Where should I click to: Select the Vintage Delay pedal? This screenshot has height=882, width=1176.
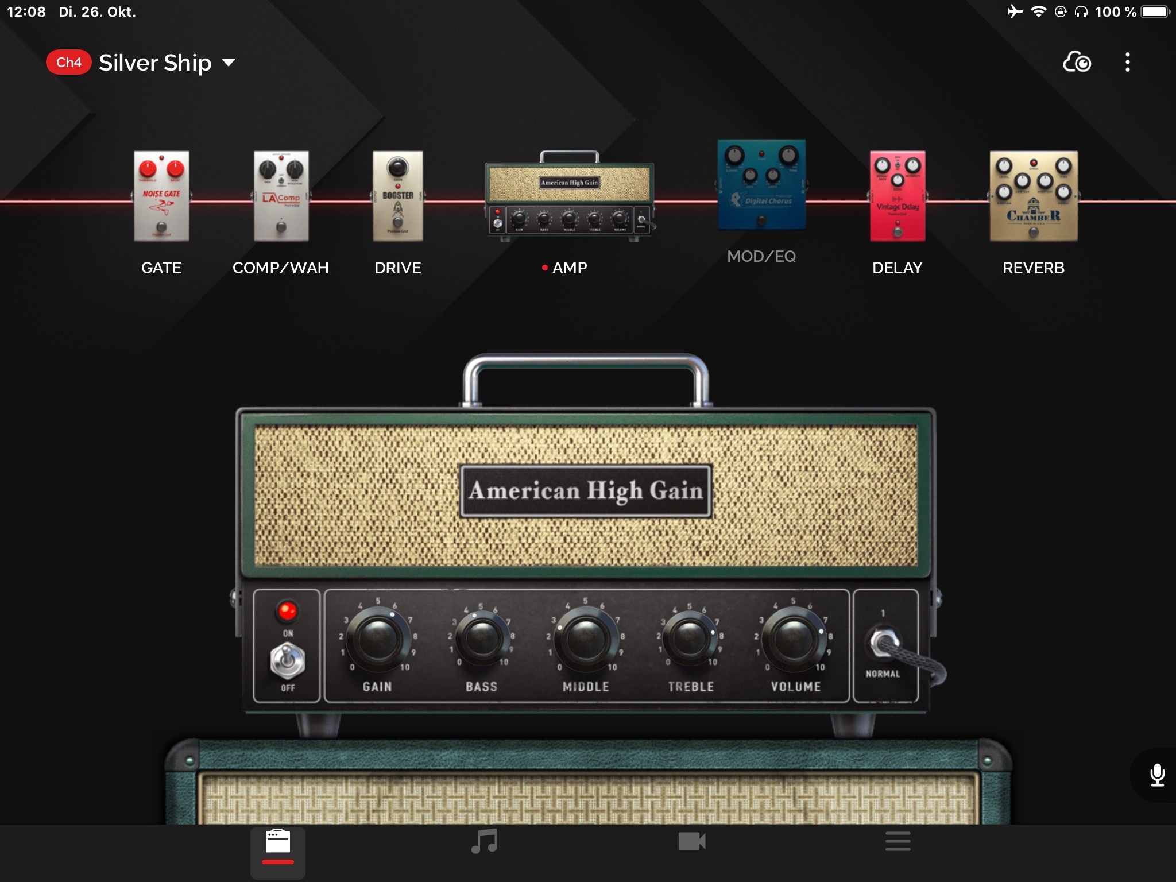point(897,196)
